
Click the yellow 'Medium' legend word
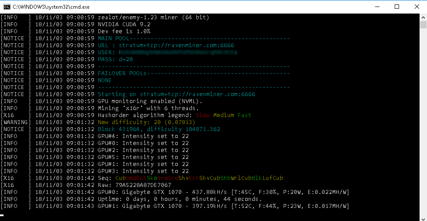pyautogui.click(x=224, y=115)
